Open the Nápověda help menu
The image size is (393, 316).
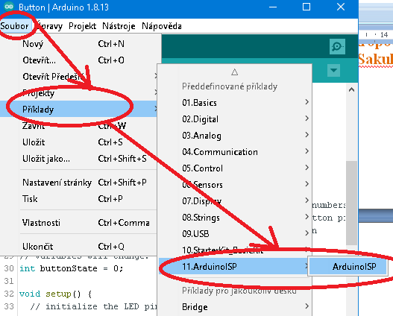pyautogui.click(x=162, y=26)
